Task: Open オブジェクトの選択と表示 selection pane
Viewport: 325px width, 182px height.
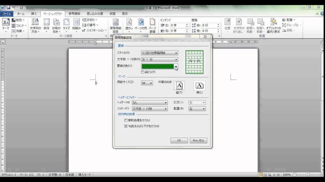Action: pyautogui.click(x=273, y=26)
